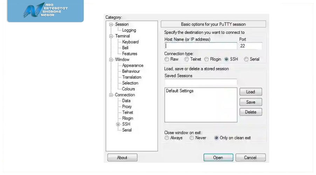Viewport: 316px width, 175px height.
Task: Select Features in the category tree
Action: click(x=130, y=54)
